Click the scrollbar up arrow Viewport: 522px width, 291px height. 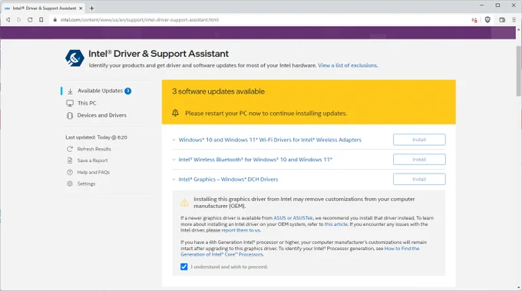point(519,29)
